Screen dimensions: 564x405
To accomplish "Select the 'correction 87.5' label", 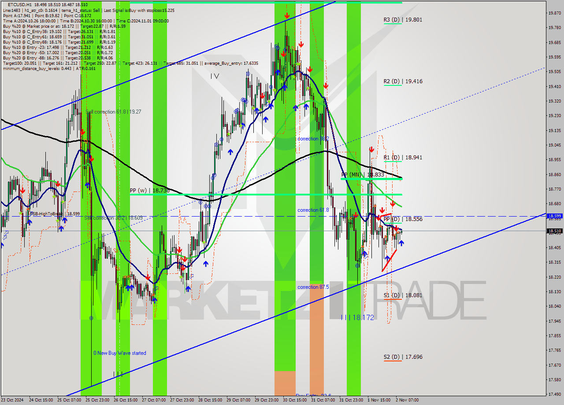I will click(x=313, y=287).
